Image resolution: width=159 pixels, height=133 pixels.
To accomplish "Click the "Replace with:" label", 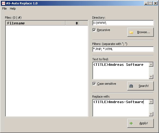I will coord(101,97).
